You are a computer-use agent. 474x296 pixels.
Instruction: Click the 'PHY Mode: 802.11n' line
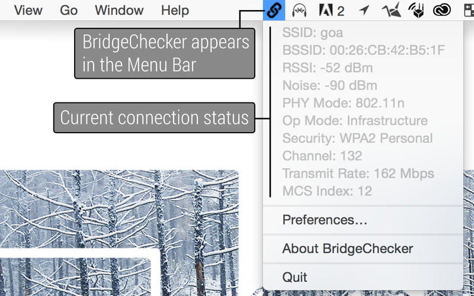point(344,103)
